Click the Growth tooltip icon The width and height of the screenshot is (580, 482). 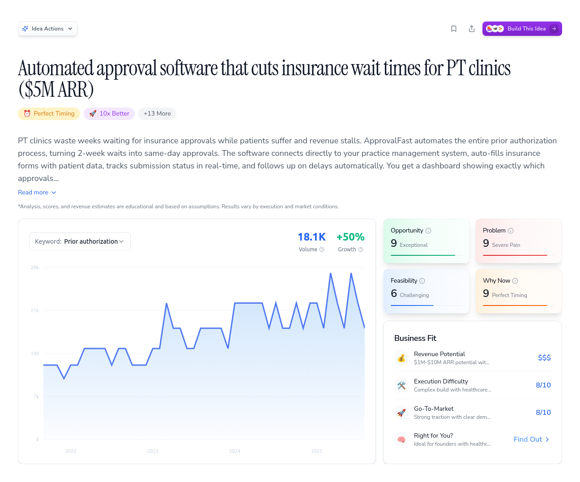point(362,250)
